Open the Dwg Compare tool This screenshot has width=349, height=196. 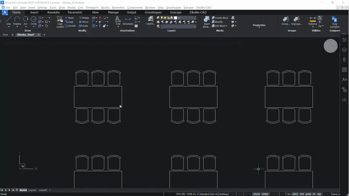tap(335, 22)
